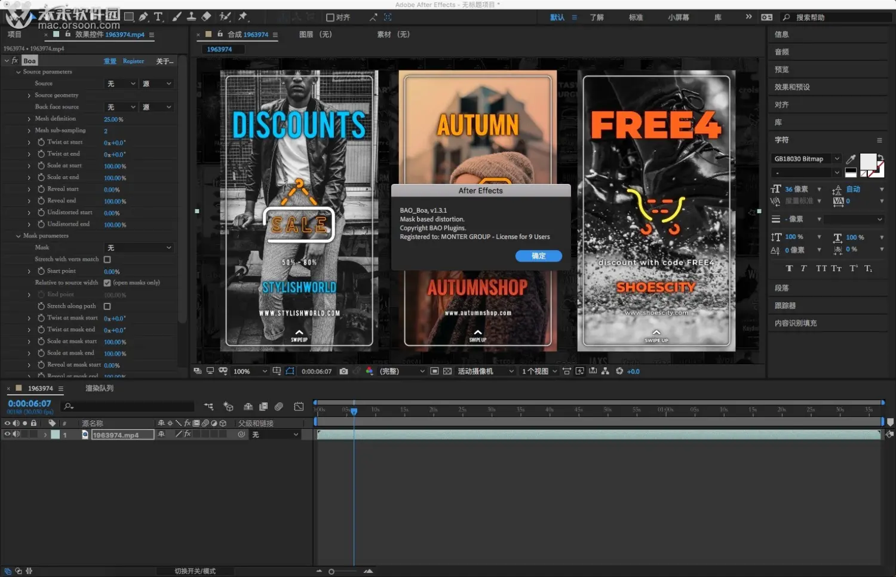Open the GB18030 Bitmap font dropdown
Image resolution: width=896 pixels, height=577 pixels.
click(806, 159)
